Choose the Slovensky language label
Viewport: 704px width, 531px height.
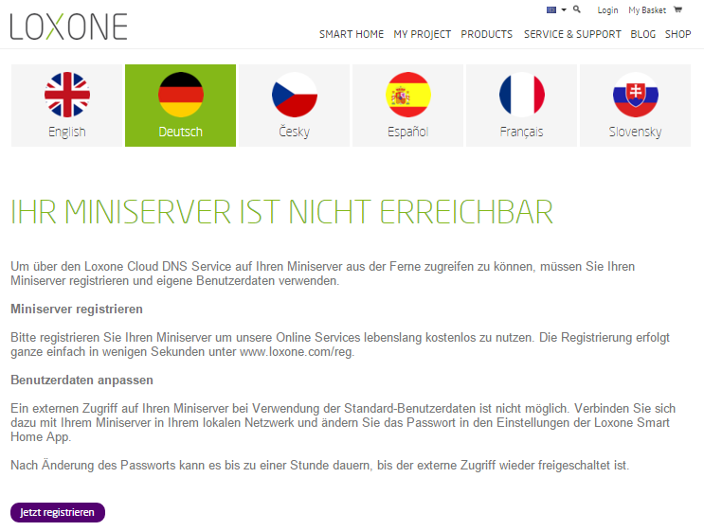636,132
